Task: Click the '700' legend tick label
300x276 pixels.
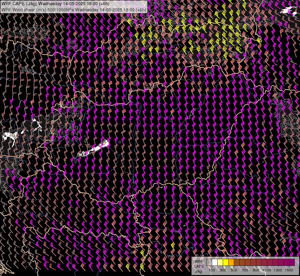Action: point(245,270)
